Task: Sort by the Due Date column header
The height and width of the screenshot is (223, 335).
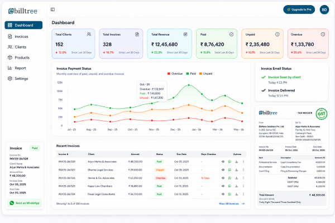Action: [181, 154]
